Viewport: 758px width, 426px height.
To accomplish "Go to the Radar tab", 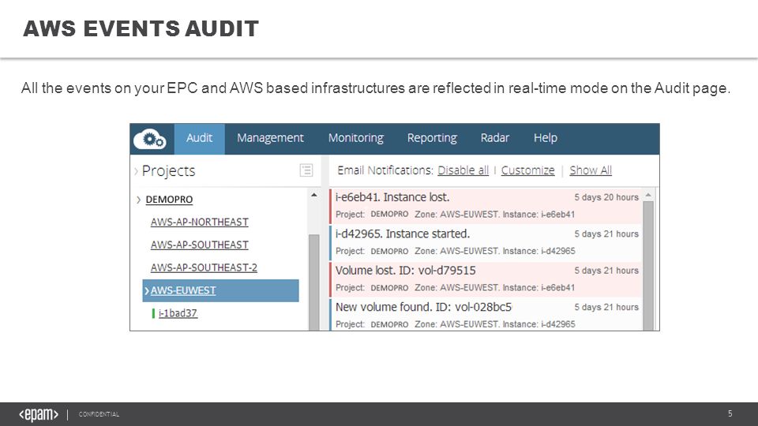I will coord(494,138).
